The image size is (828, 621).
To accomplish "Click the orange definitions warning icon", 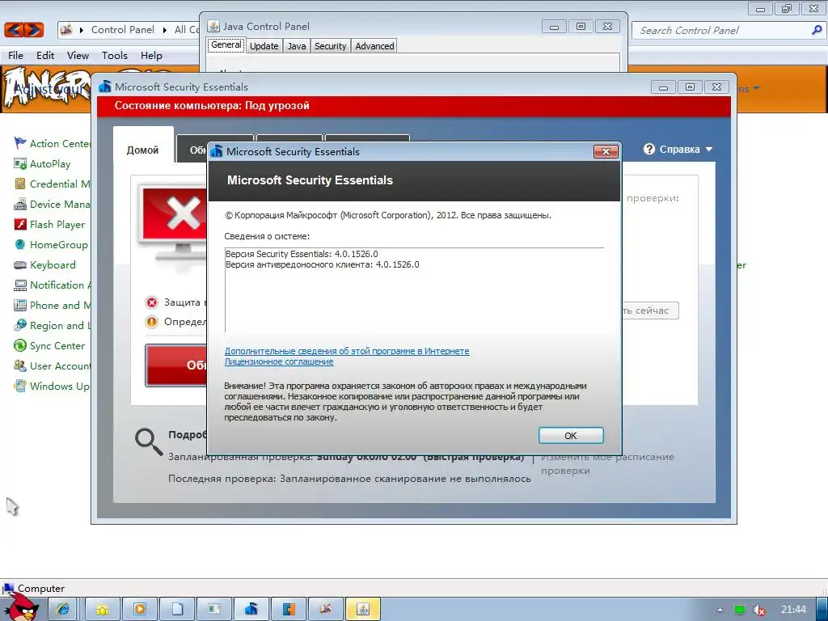I will pos(152,322).
